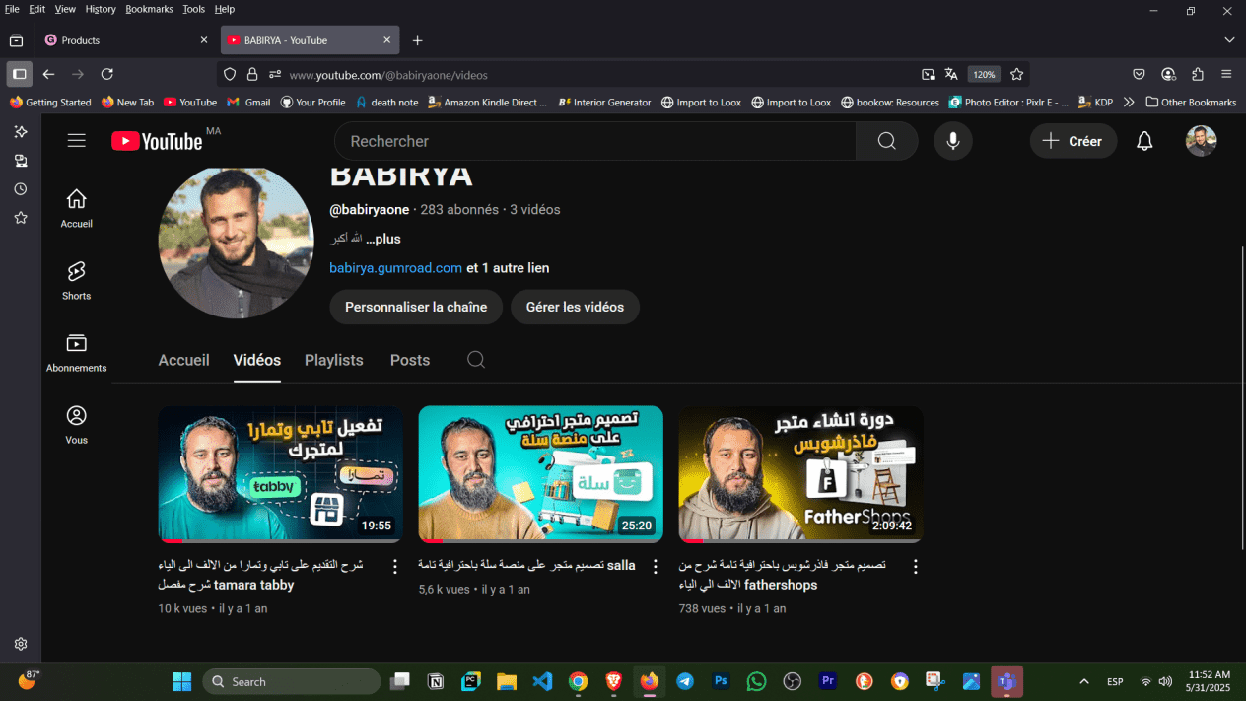
Task: Open the Vous section in sidebar
Action: (76, 424)
